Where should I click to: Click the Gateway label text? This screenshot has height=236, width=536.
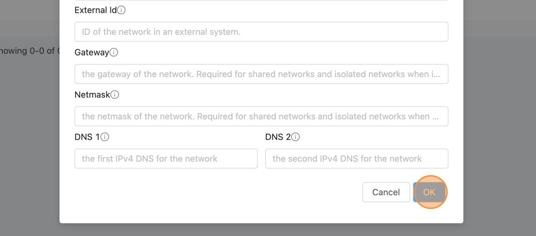(x=92, y=53)
